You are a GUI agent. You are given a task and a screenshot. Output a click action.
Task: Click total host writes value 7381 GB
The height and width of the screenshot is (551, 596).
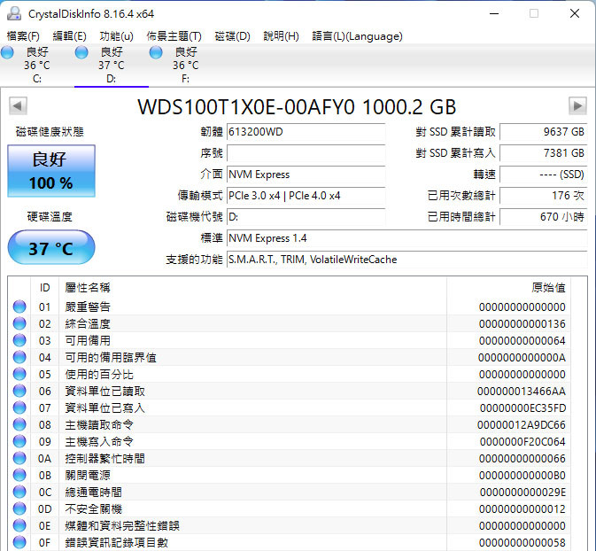tap(543, 153)
